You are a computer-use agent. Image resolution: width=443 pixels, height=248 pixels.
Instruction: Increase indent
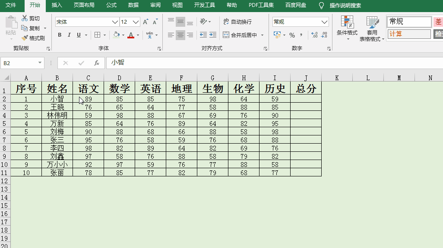213,35
